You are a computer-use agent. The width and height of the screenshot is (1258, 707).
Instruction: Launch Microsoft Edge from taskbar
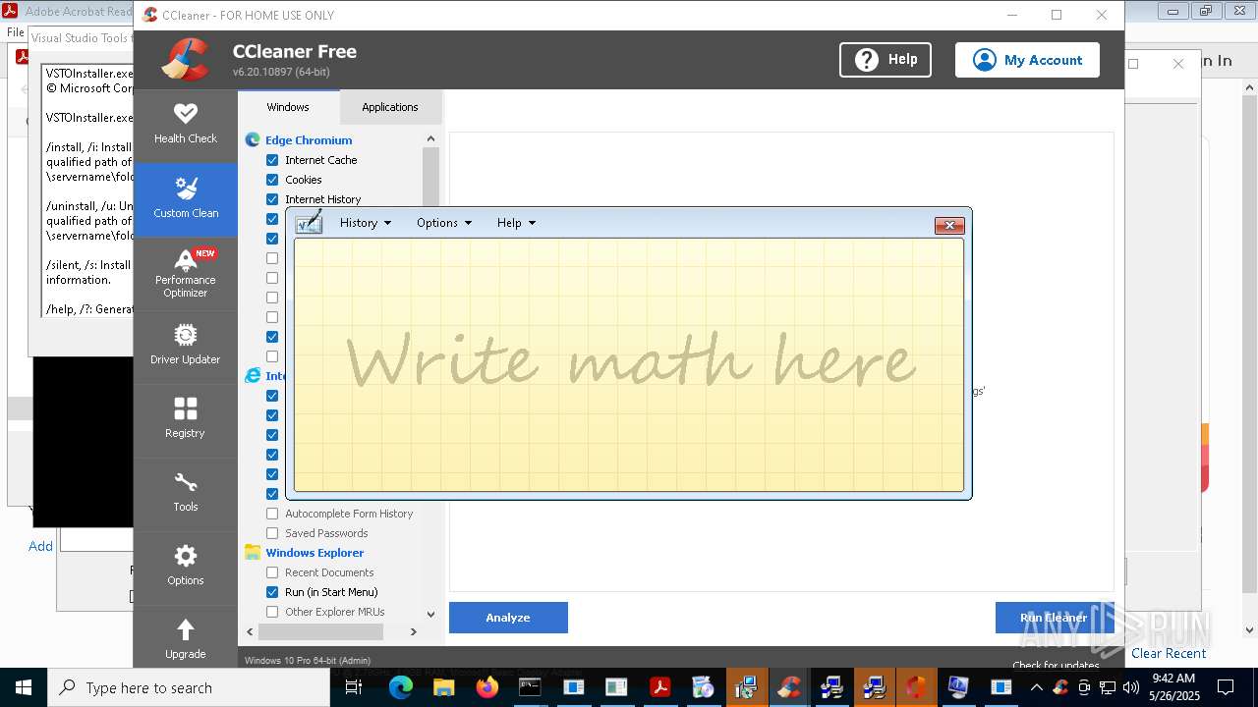tap(400, 687)
